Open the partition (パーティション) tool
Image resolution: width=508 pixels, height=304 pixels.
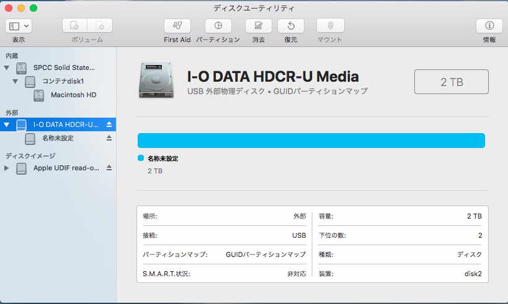click(x=218, y=25)
